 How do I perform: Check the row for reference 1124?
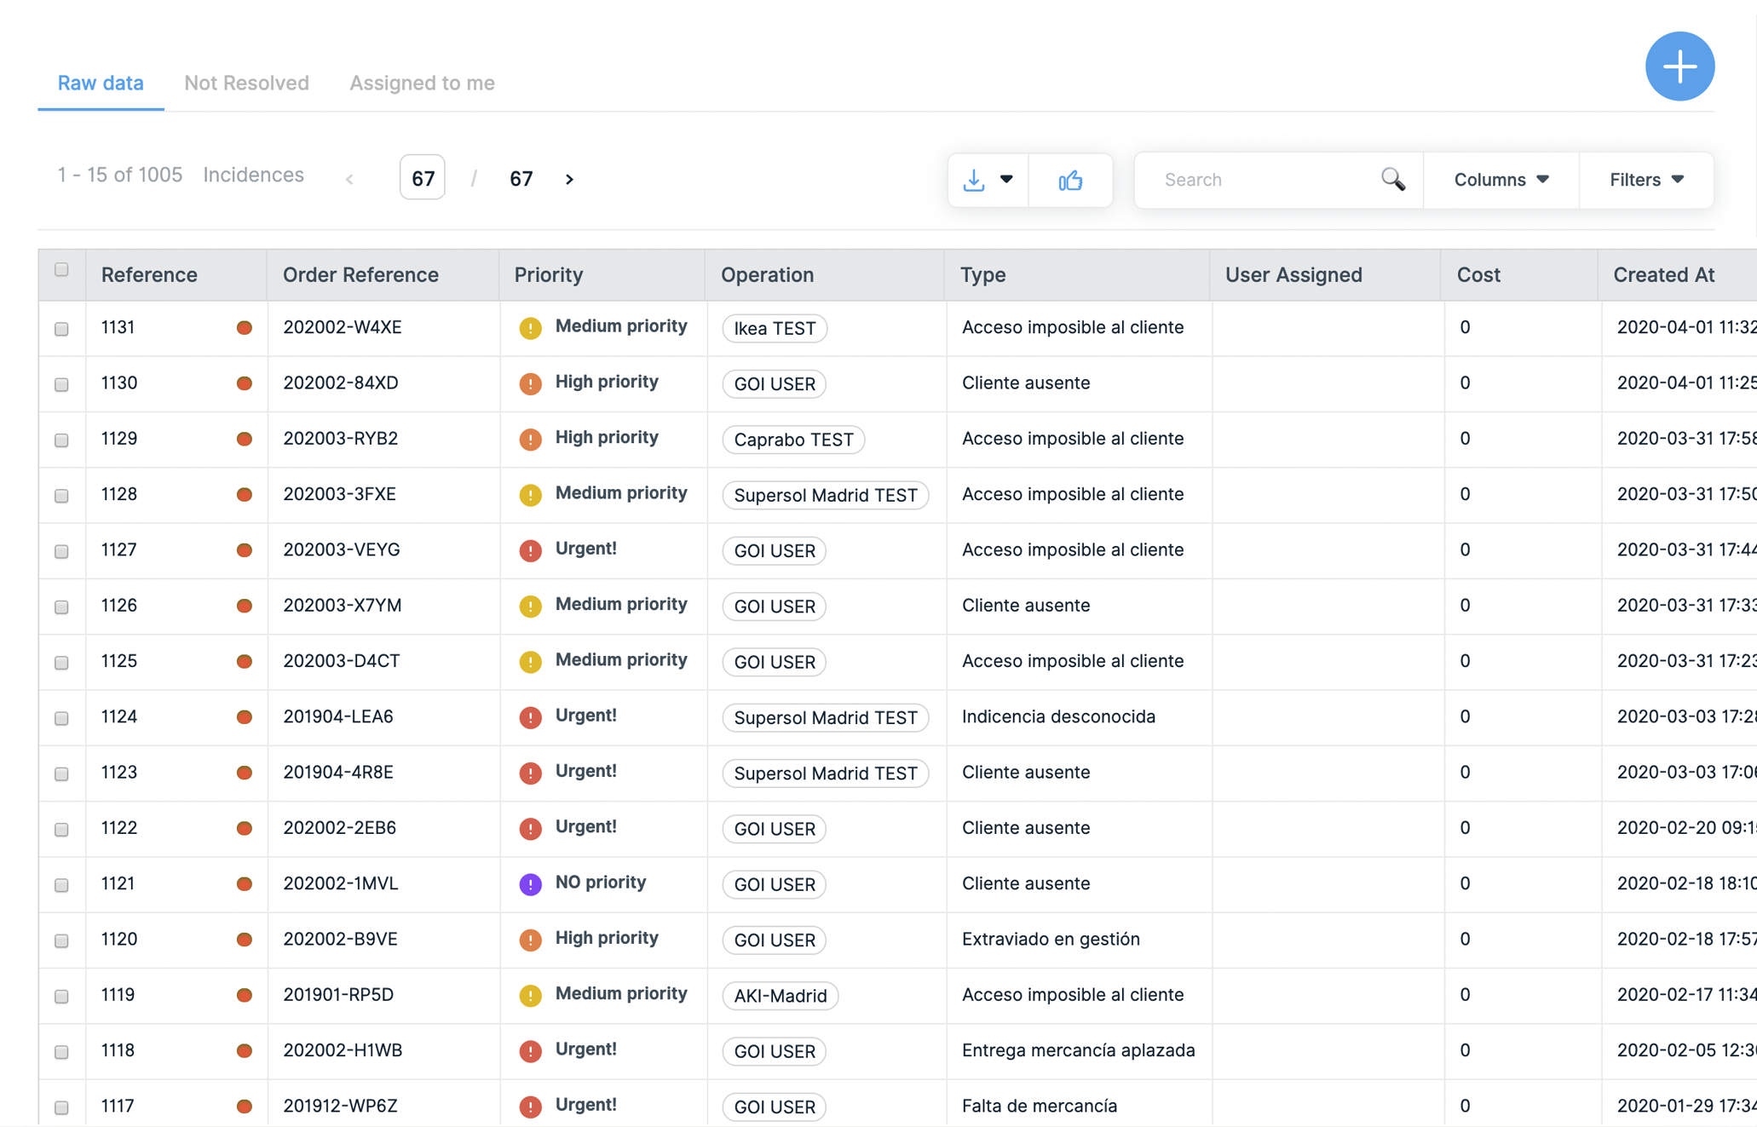pyautogui.click(x=61, y=718)
